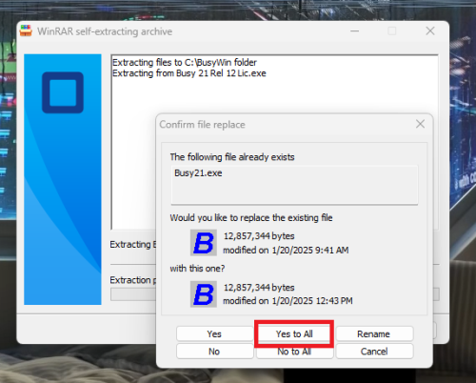Close the Confirm file replace dialog
Viewport: 476px width, 383px height.
point(420,124)
